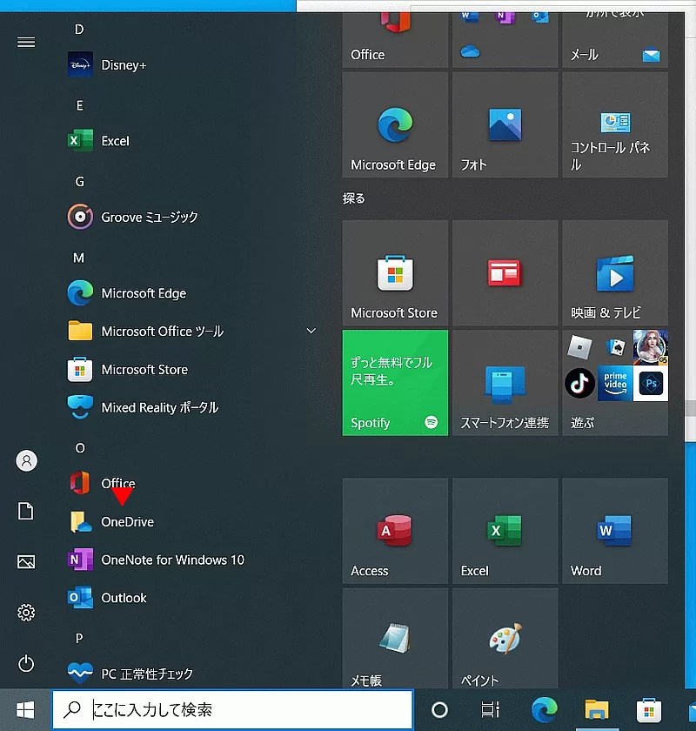The width and height of the screenshot is (696, 731).
Task: Open the 映画 & テレビ tile
Action: click(614, 272)
